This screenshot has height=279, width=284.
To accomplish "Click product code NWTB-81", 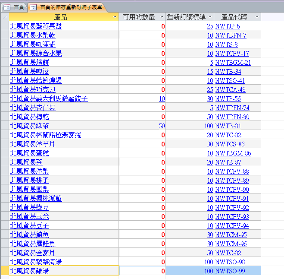I will coord(228,126).
